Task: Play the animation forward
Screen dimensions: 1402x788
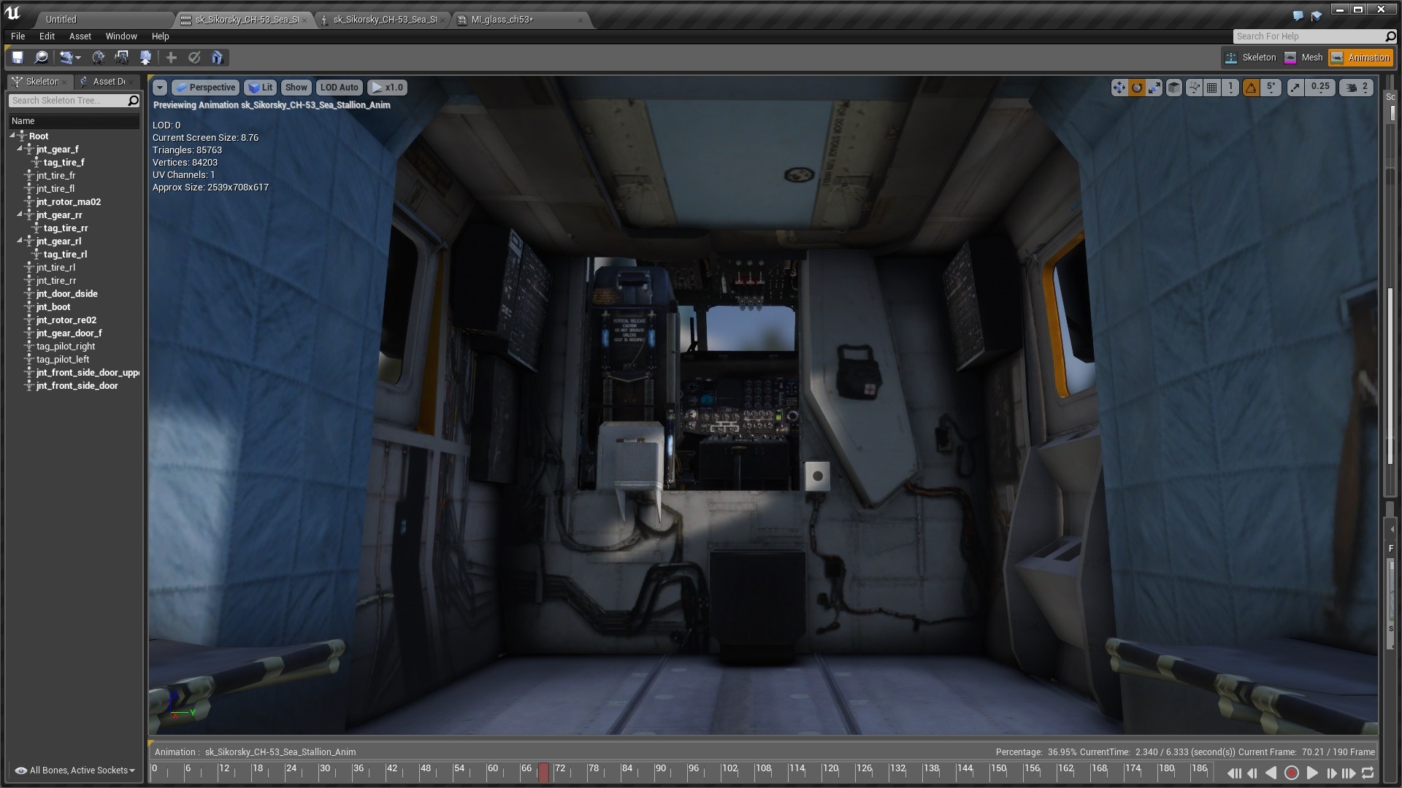Action: (1311, 773)
